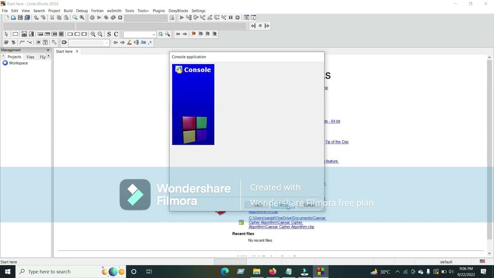Click the C toggle comments icon
Screen dimensions: 494x278
[x=116, y=34]
